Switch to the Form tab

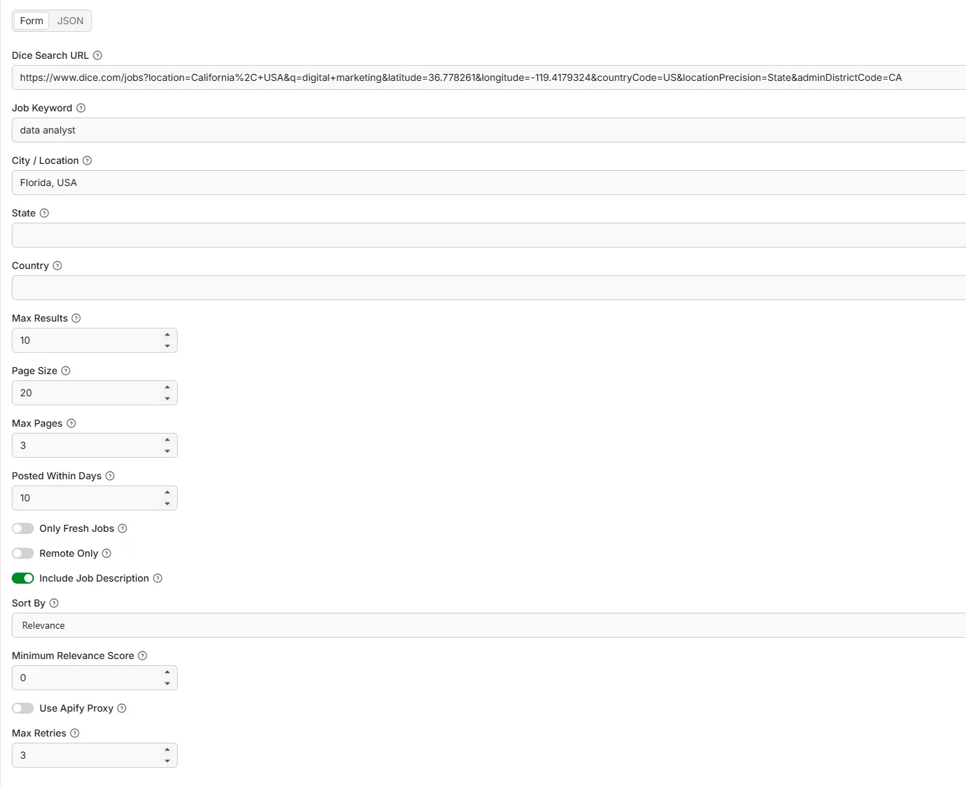[32, 21]
